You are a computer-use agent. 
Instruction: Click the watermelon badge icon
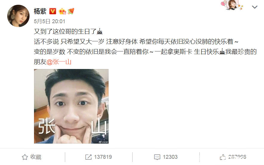(71, 11)
